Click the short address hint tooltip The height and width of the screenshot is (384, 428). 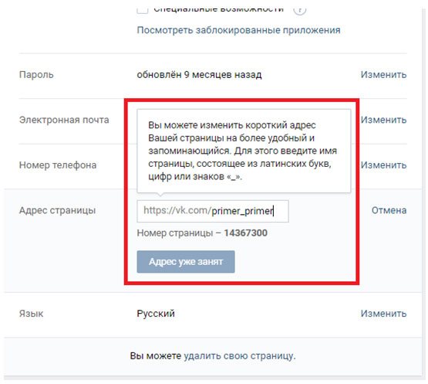244,151
